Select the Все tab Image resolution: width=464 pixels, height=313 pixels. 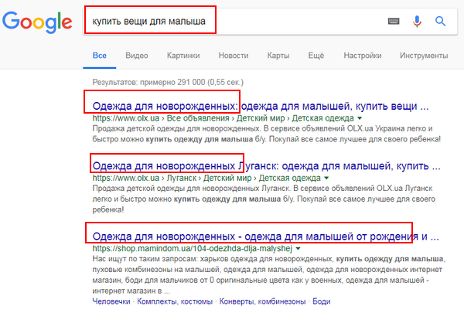(x=100, y=56)
